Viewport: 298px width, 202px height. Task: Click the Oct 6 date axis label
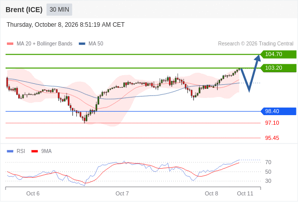[x=33, y=193]
